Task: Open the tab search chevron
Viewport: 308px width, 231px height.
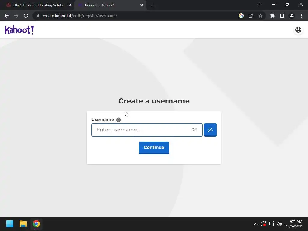Action: click(x=260, y=4)
